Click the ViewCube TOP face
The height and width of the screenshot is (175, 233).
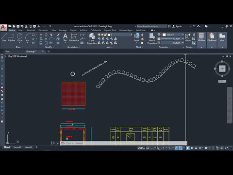point(222,69)
